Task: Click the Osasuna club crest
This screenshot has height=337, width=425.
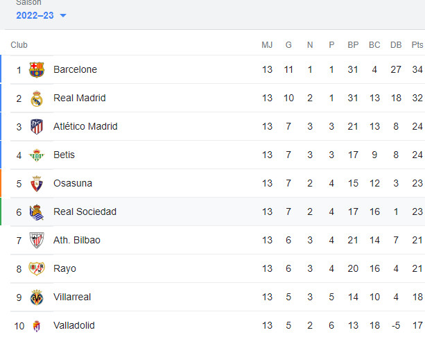Action: (x=37, y=184)
